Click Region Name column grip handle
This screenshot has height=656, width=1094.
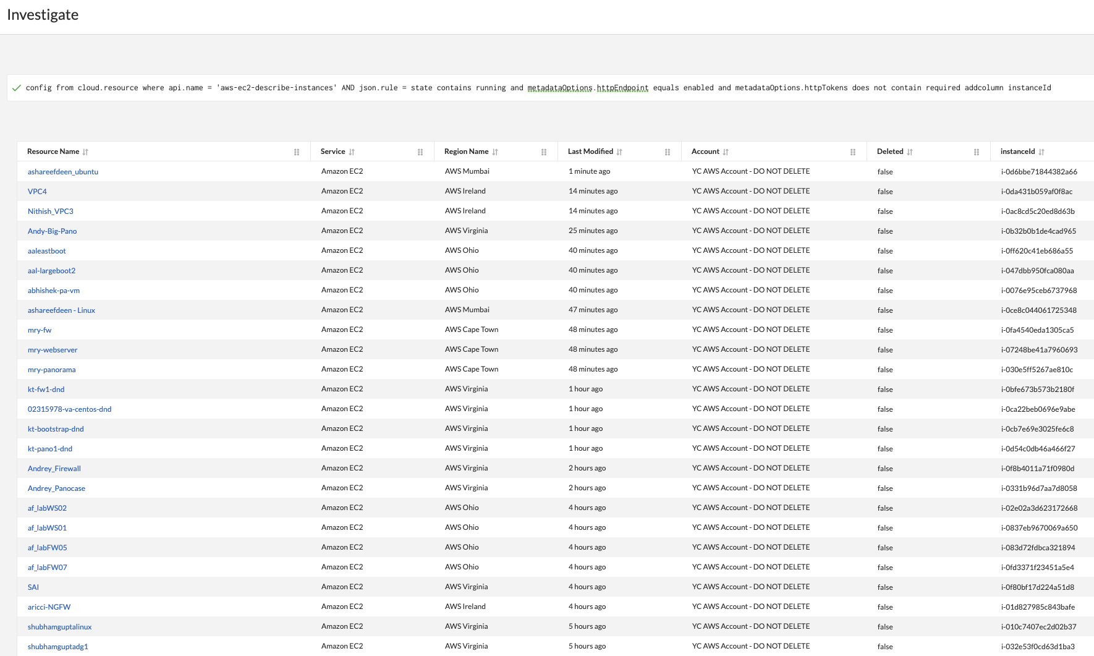pyautogui.click(x=544, y=152)
